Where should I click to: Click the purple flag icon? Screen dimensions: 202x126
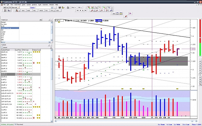pyautogui.click(x=130, y=14)
